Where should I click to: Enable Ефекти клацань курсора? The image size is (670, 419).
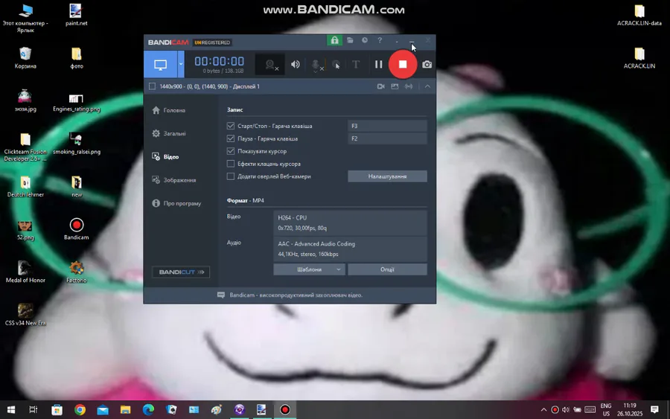(x=231, y=164)
